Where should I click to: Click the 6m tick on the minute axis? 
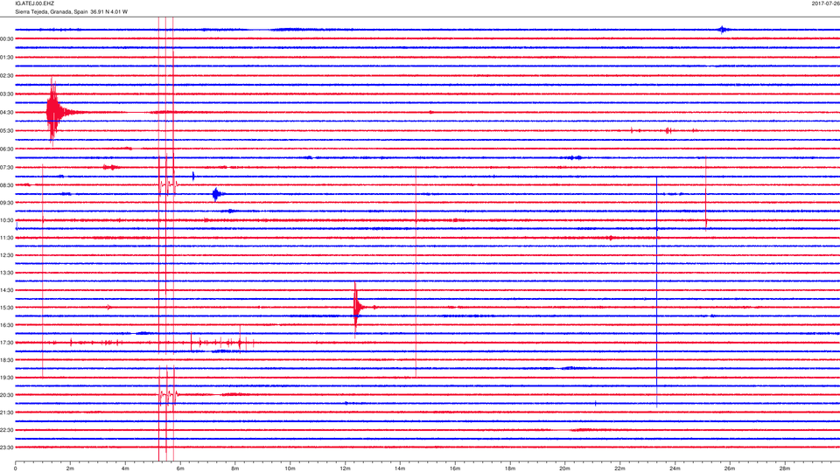coord(180,469)
